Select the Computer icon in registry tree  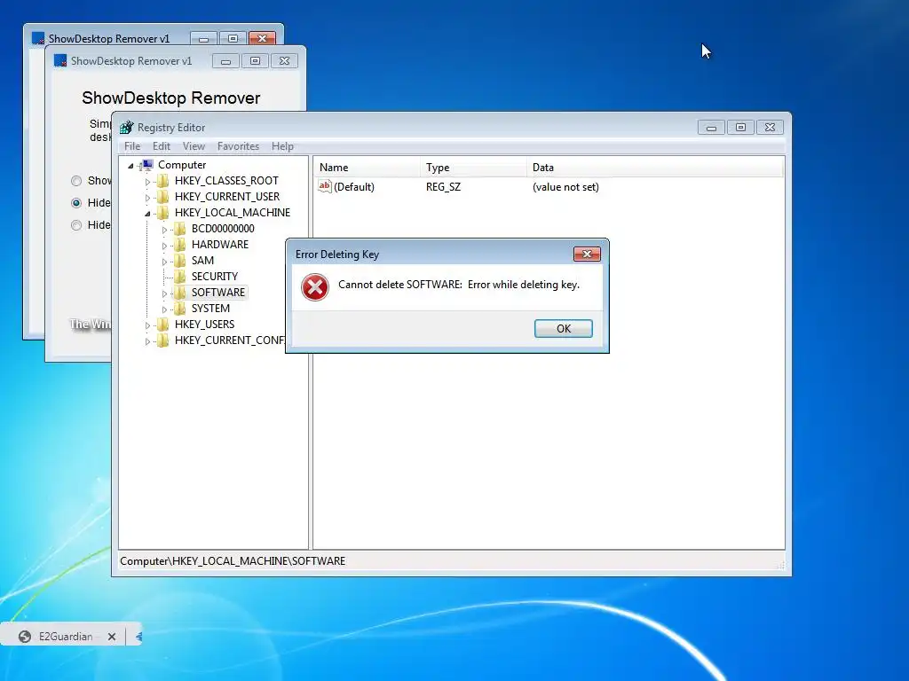pyautogui.click(x=148, y=165)
